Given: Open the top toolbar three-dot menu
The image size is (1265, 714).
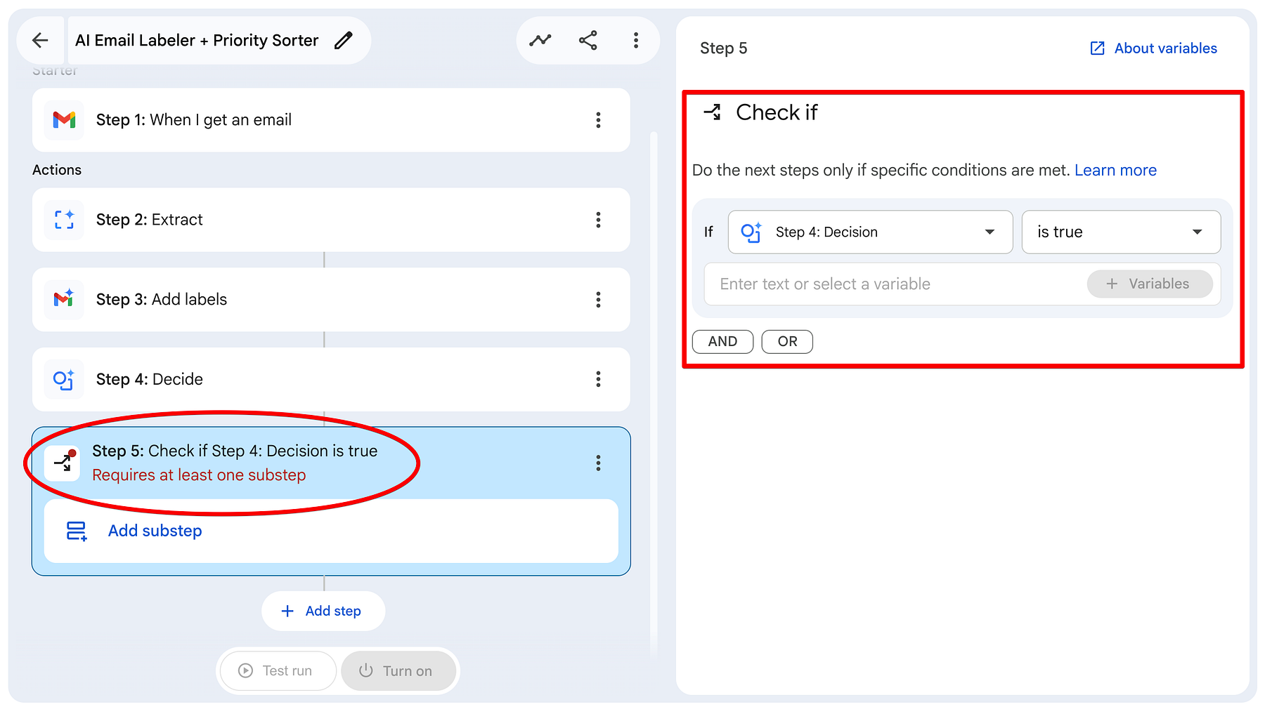Looking at the screenshot, I should click(x=636, y=41).
